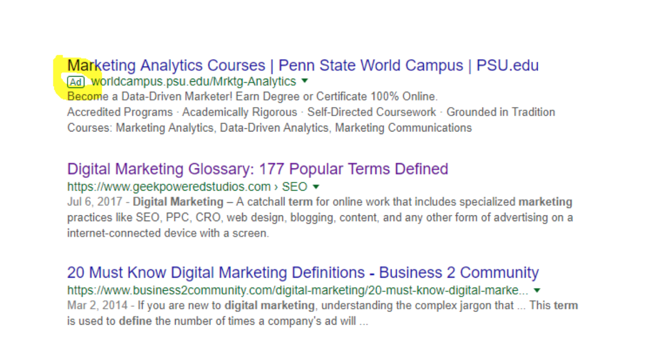This screenshot has width=649, height=360.
Task: Open the Digital Marketing Glossary: 177 Popular Terms result
Action: pyautogui.click(x=257, y=169)
